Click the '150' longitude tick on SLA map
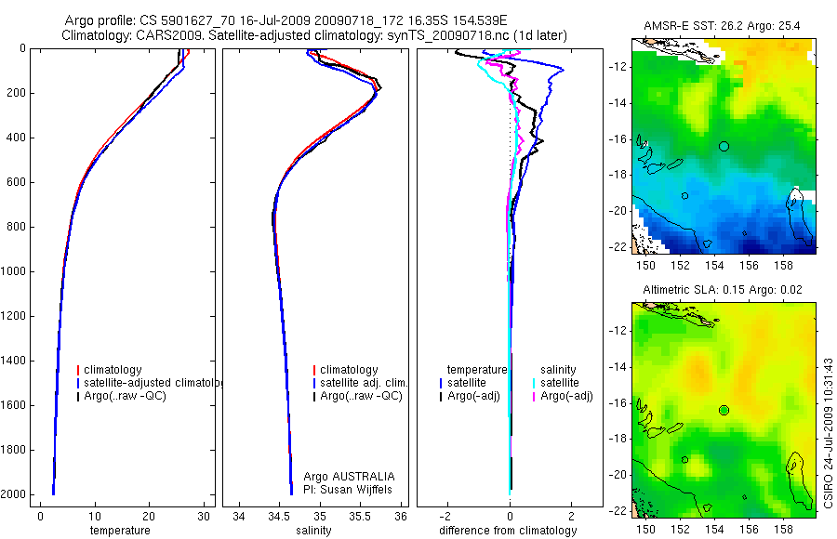This screenshot has width=837, height=539. (646, 530)
